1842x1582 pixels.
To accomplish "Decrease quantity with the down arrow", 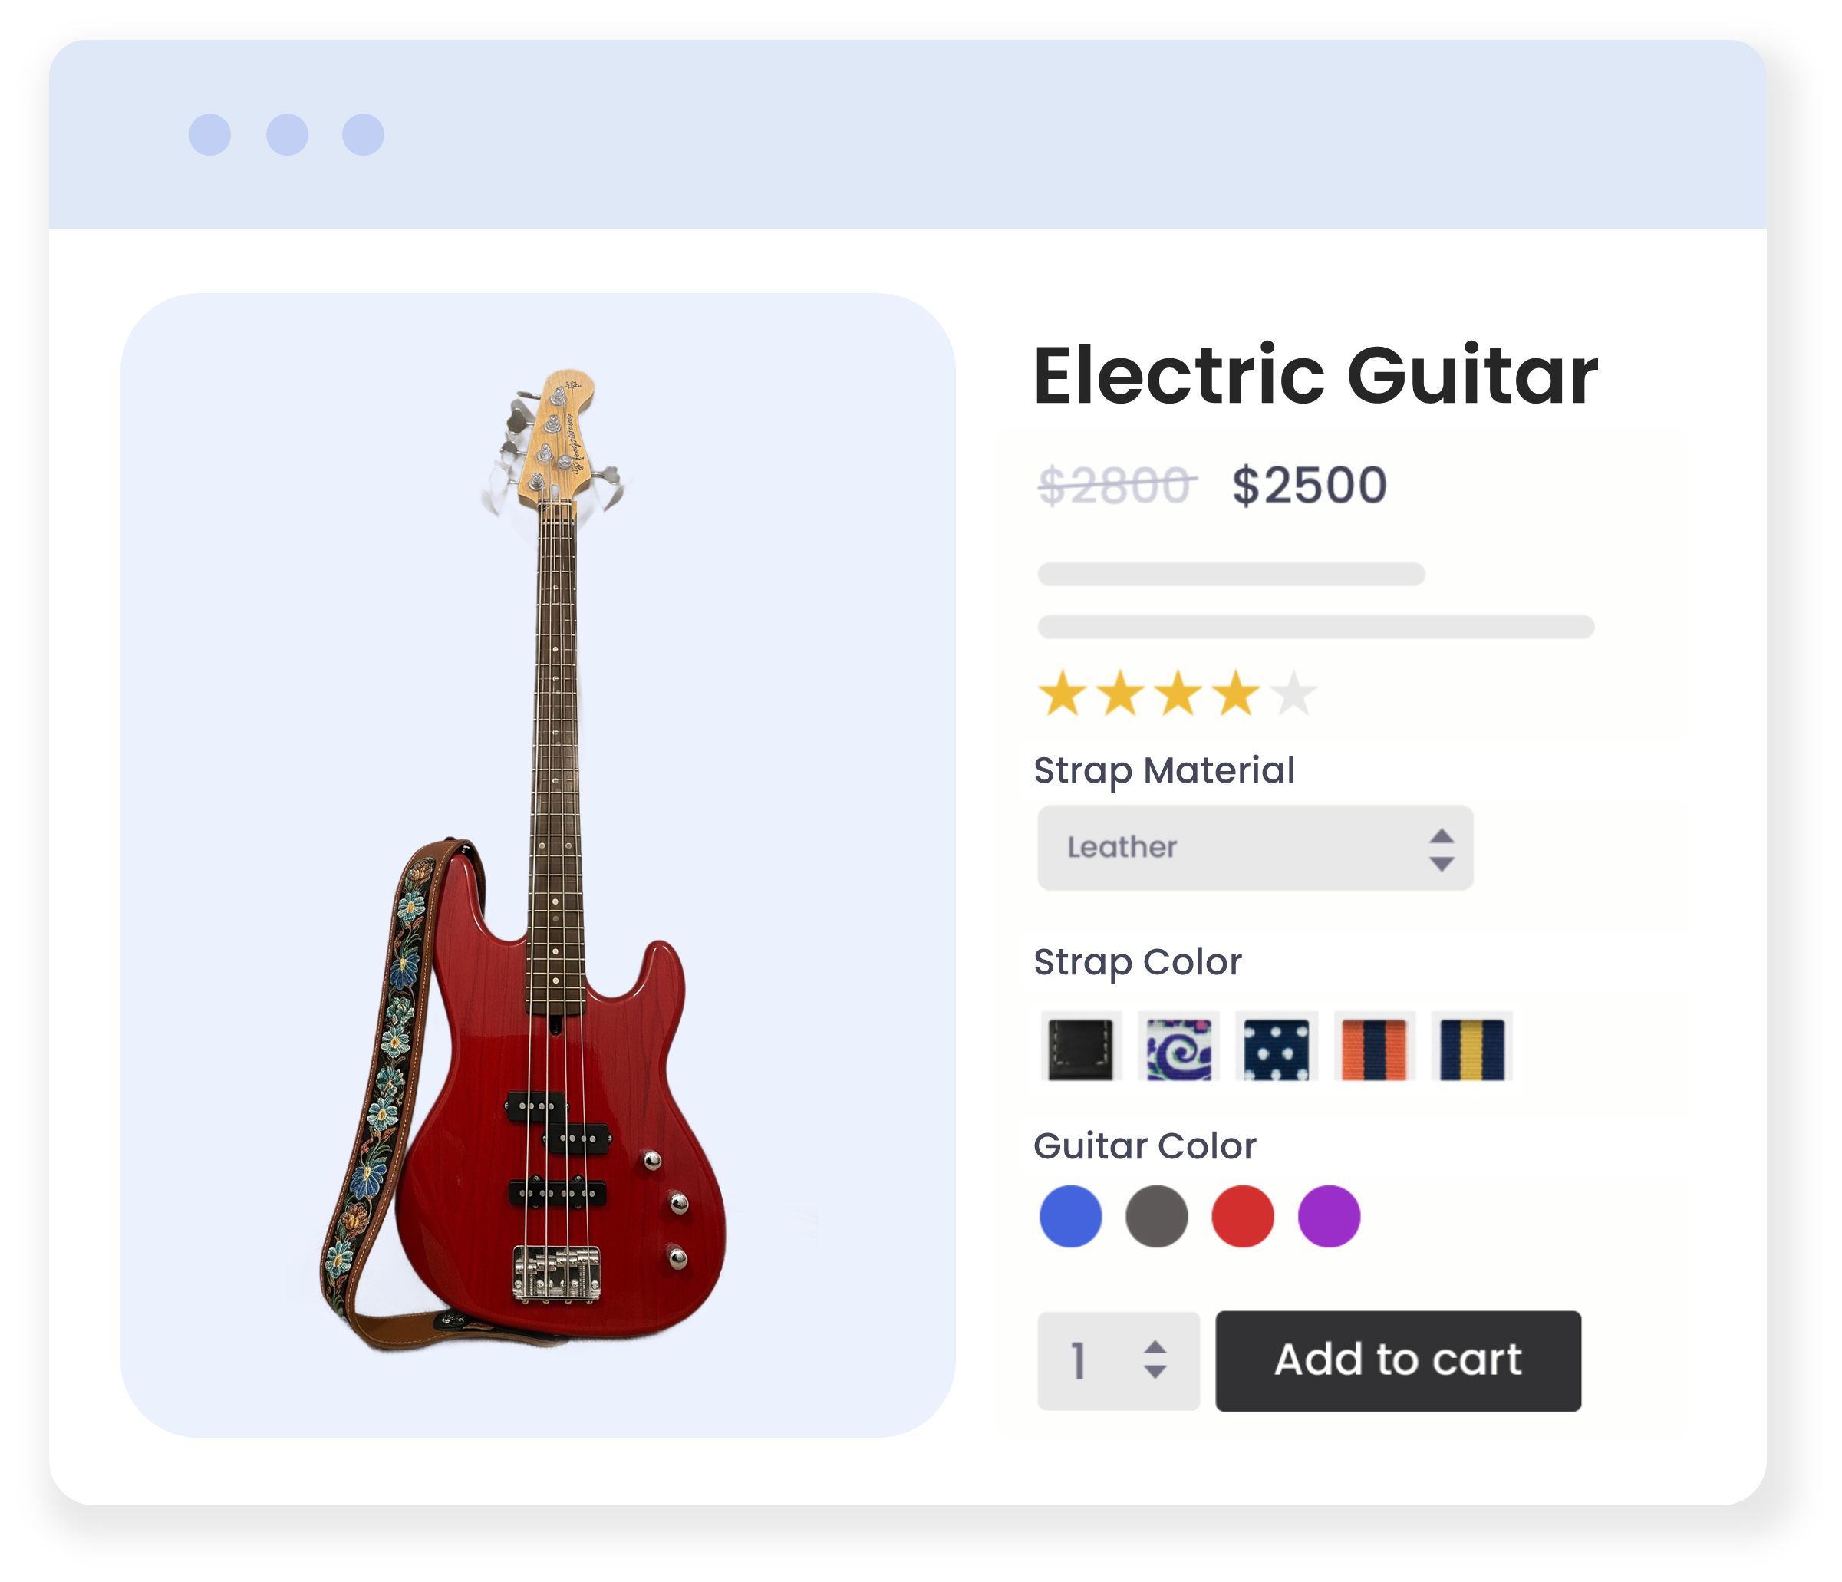I will coord(1155,1371).
